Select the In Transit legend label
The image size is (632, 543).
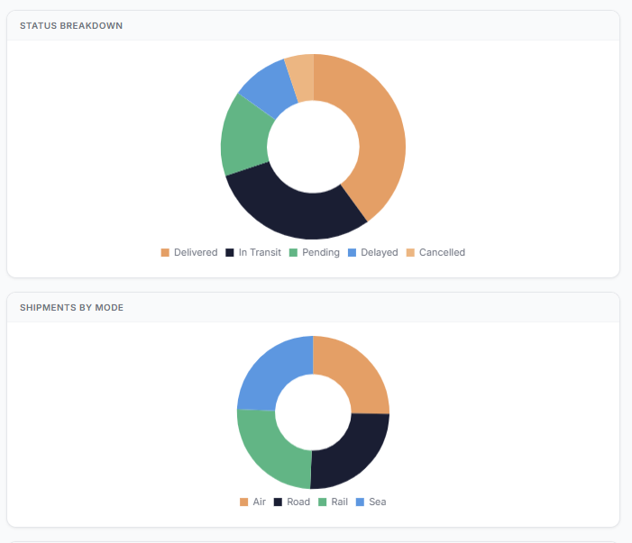[x=260, y=252]
